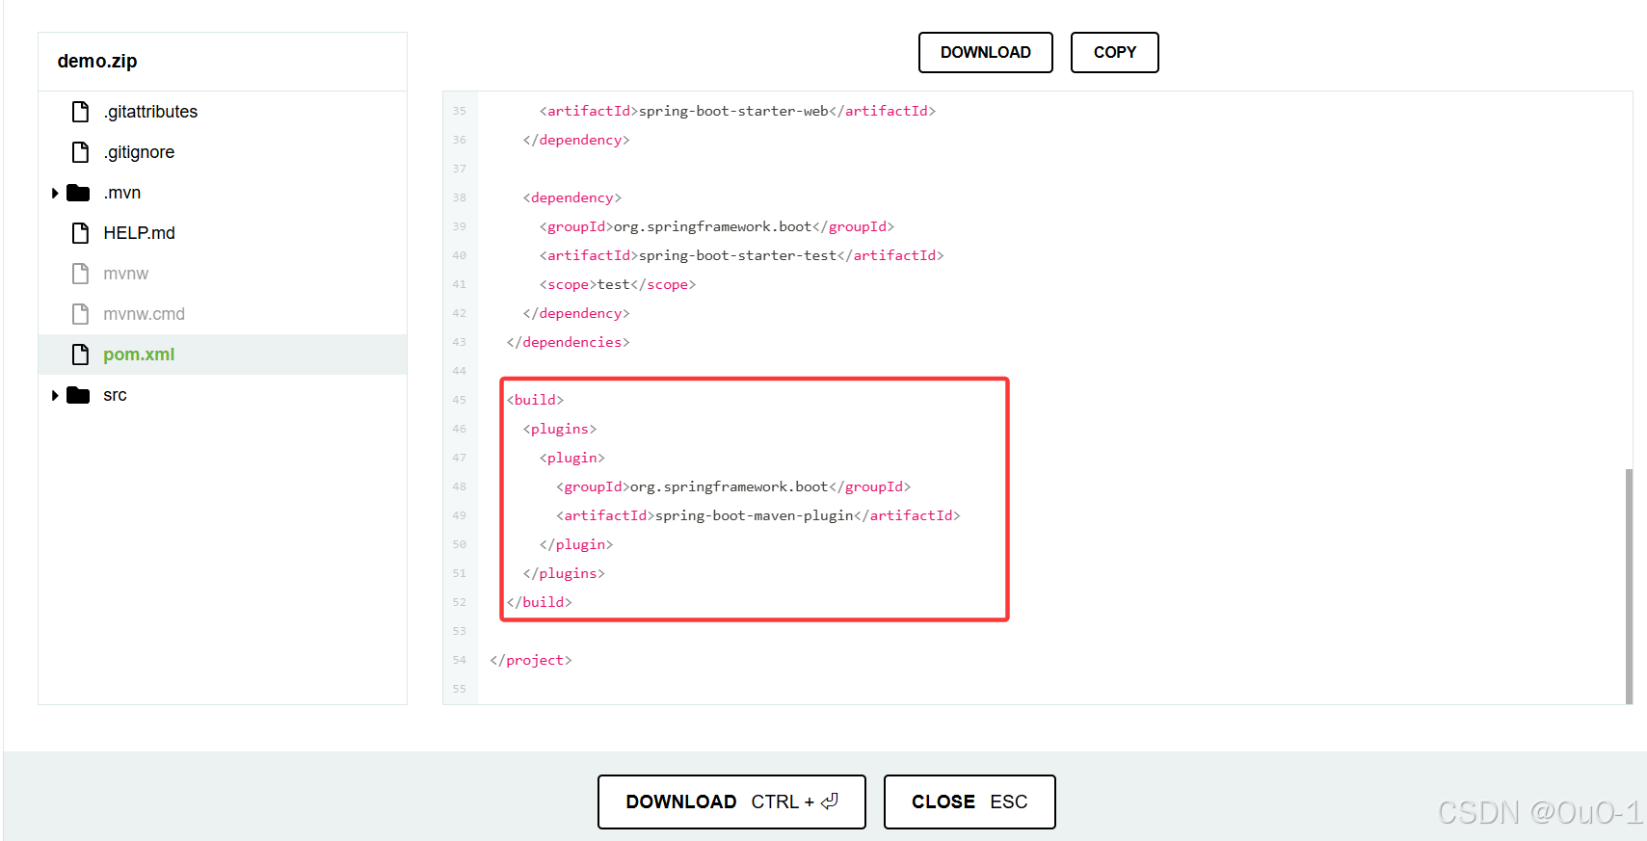Click the code viewer vertical scrollbar
The width and height of the screenshot is (1647, 841).
point(1629,586)
